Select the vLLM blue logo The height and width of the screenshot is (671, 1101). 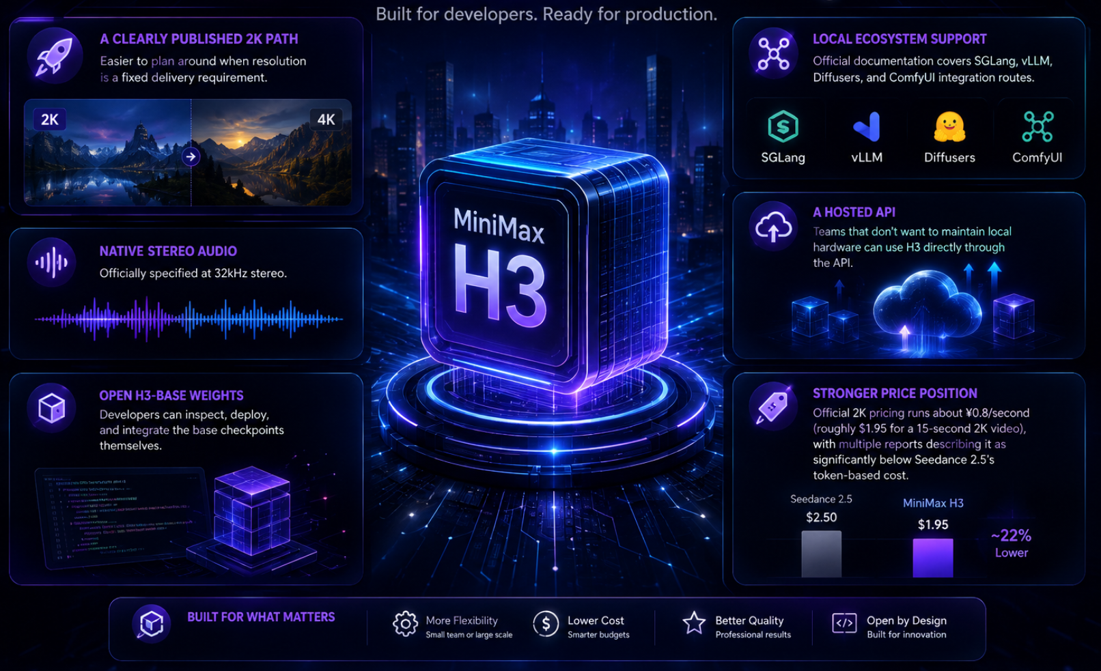pos(867,127)
